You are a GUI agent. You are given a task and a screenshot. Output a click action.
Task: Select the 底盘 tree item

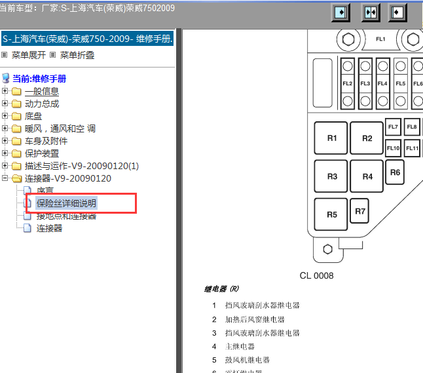(x=33, y=116)
